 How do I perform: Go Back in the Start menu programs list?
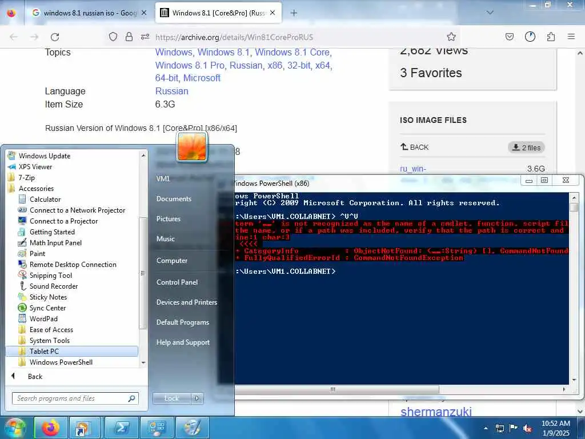coord(35,376)
